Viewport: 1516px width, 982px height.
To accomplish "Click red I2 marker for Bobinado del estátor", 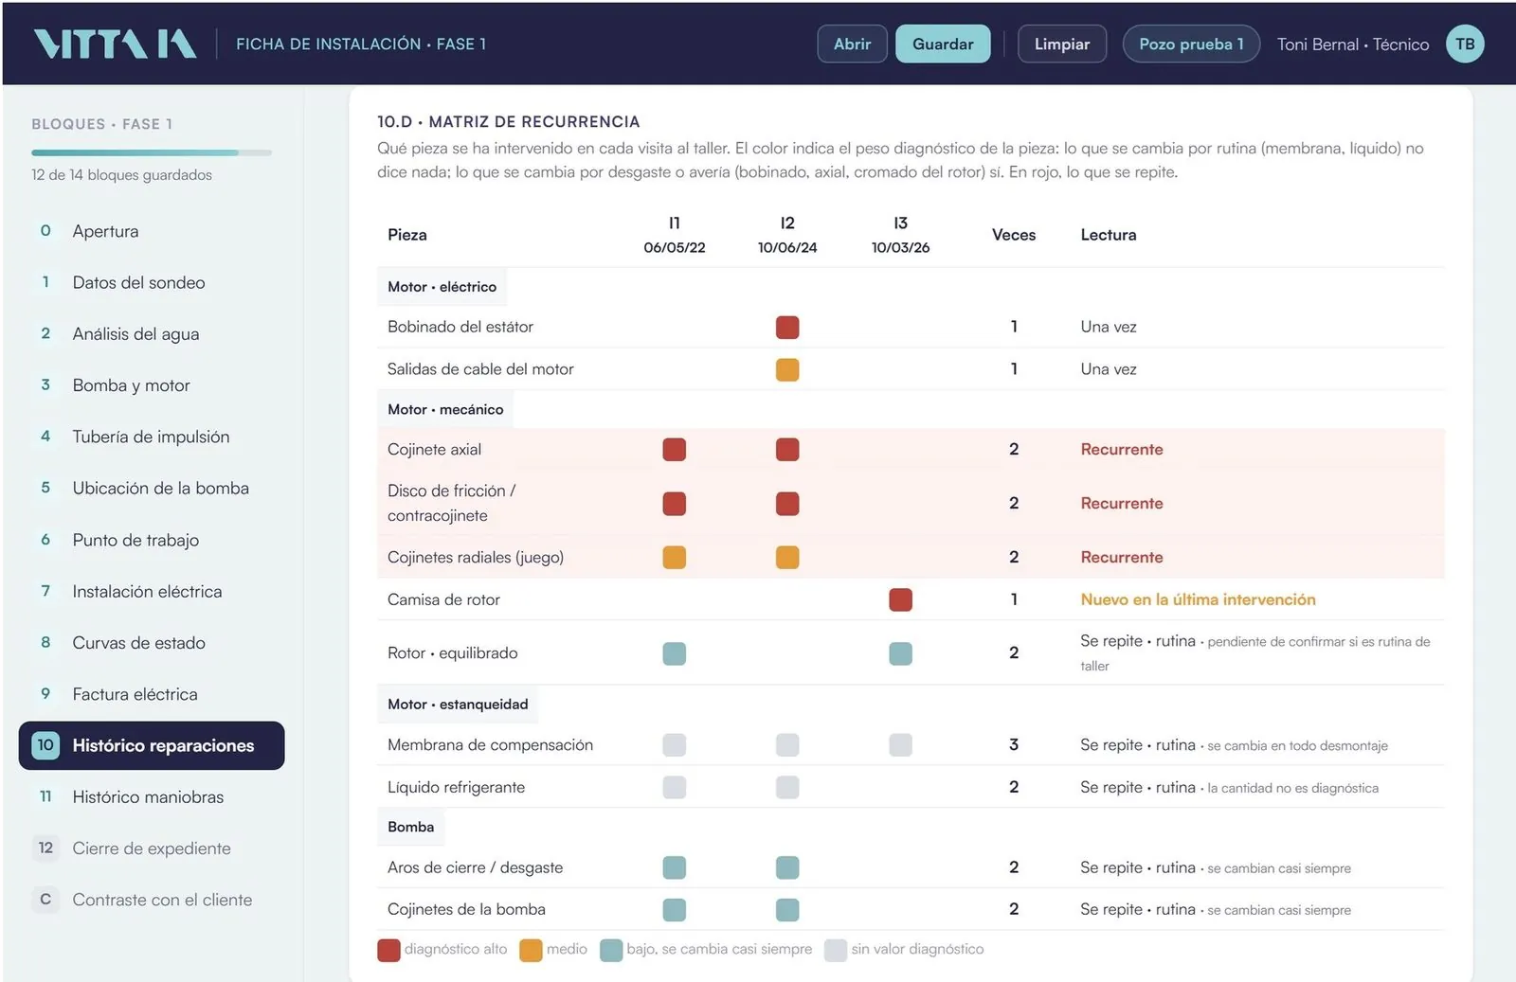I will click(x=787, y=327).
